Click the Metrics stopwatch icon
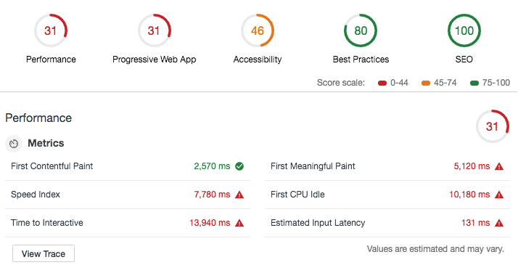Image resolution: width=518 pixels, height=265 pixels. point(14,144)
